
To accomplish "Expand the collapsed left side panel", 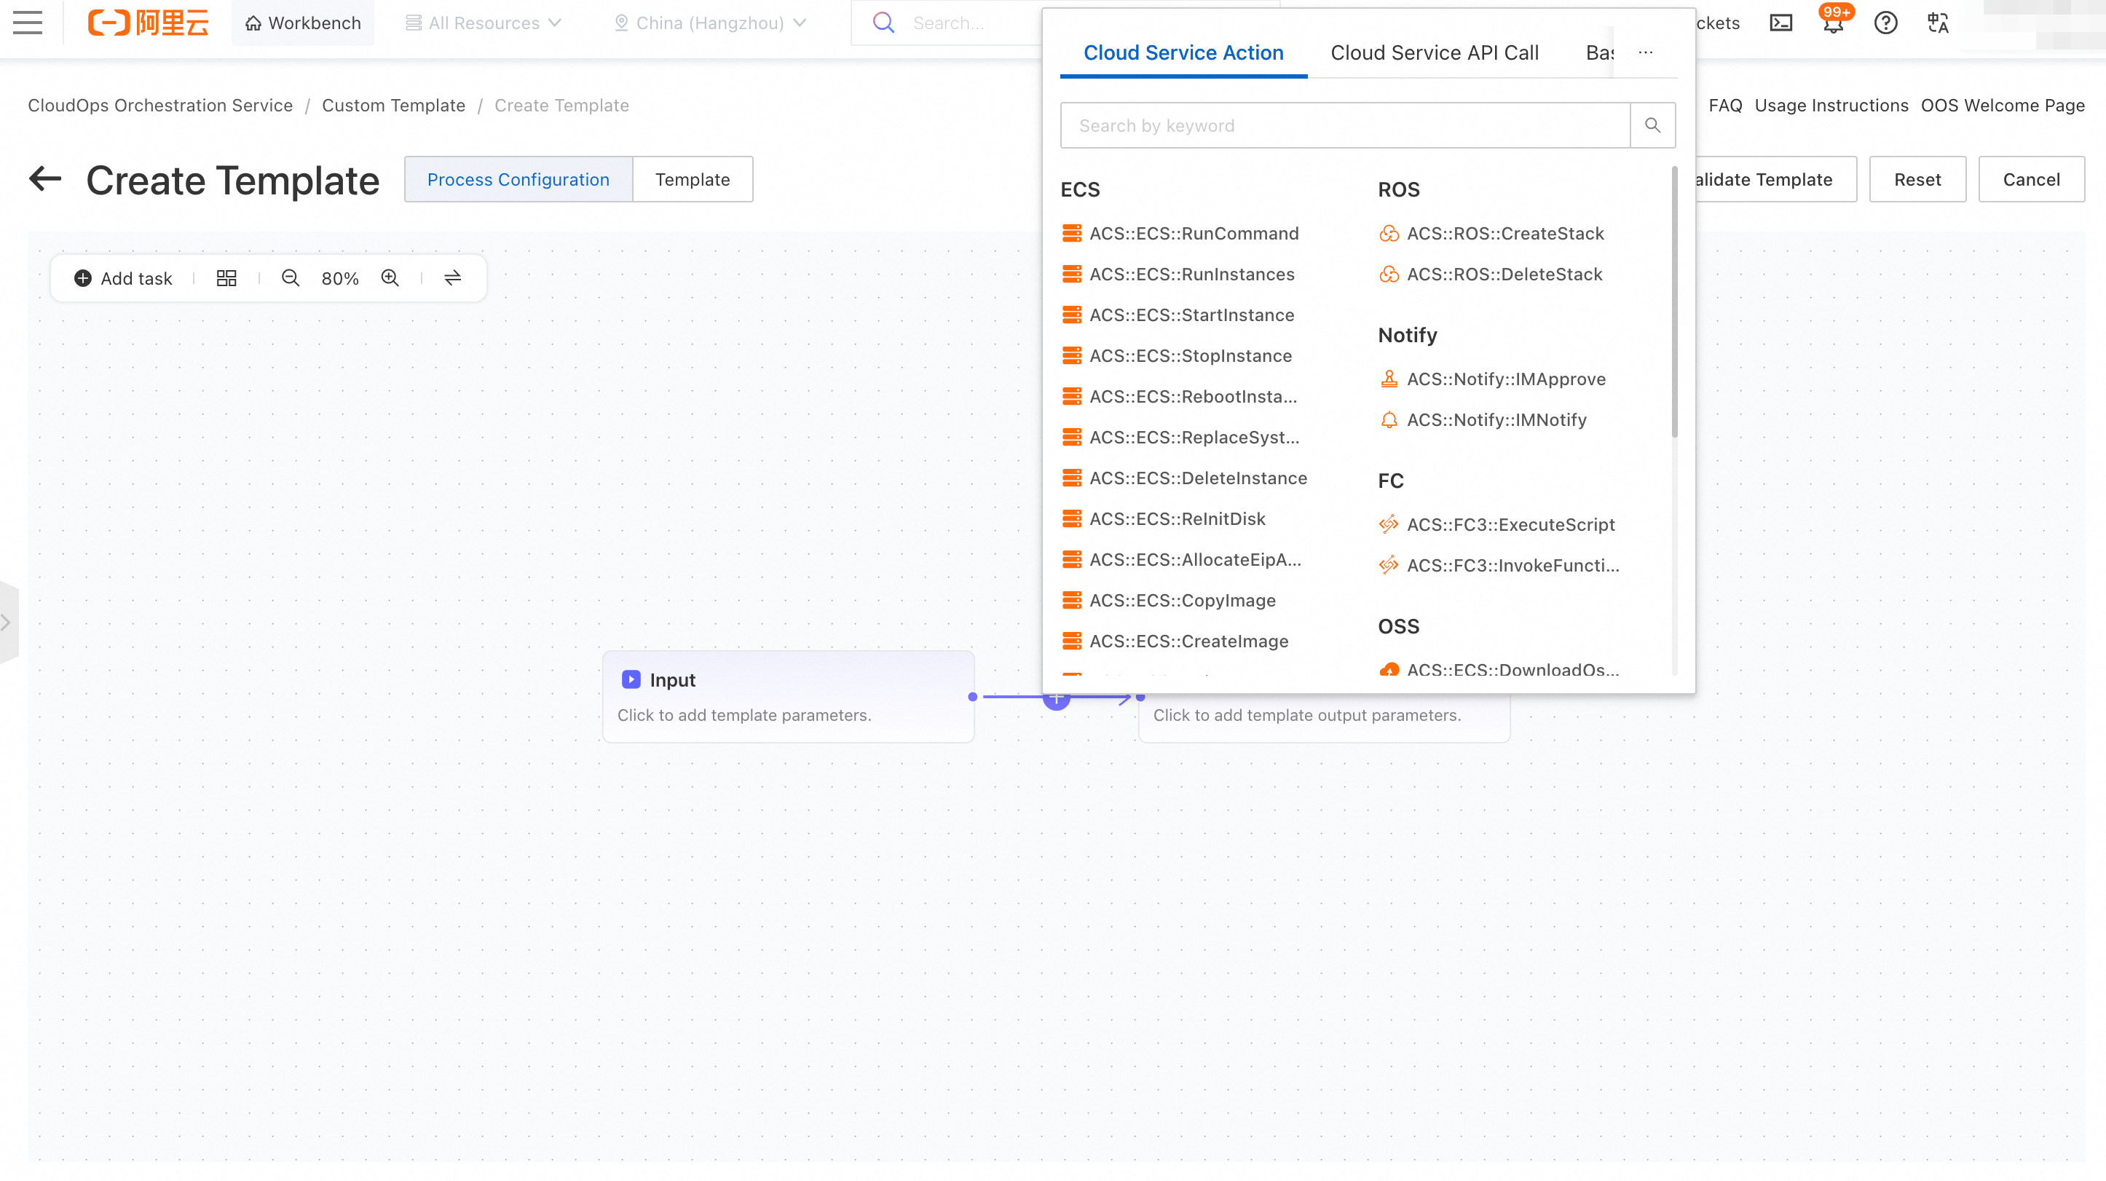I will point(7,623).
